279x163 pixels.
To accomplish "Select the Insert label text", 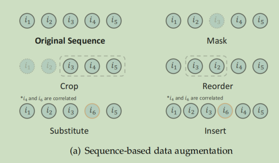I will click(x=215, y=131).
